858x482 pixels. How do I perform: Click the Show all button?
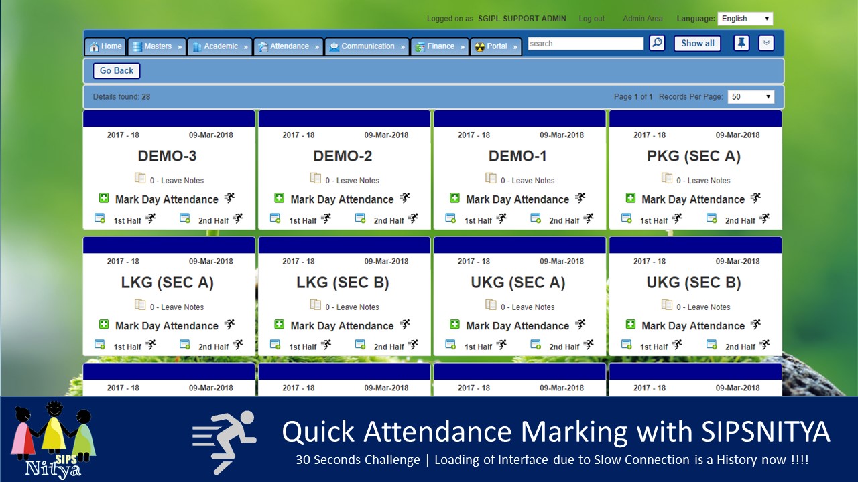[698, 44]
